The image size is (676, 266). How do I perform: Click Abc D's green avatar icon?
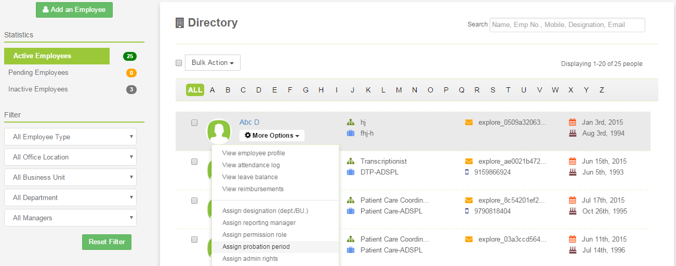click(x=219, y=131)
